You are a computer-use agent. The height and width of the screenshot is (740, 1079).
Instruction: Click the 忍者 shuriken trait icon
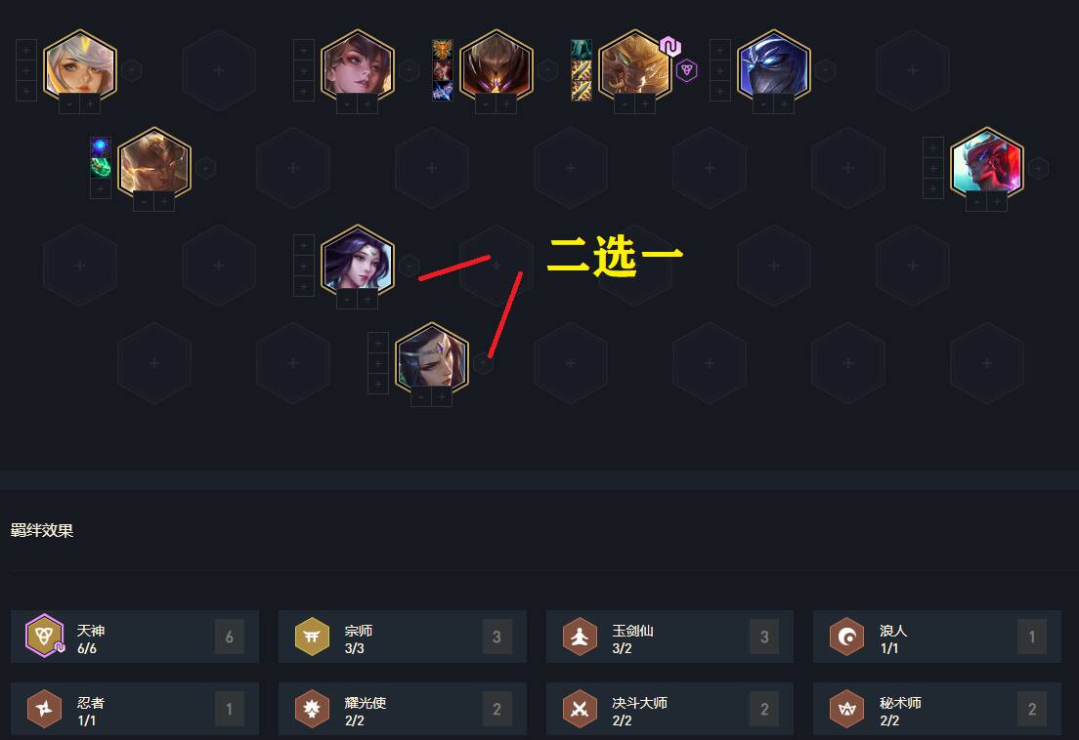coord(44,709)
